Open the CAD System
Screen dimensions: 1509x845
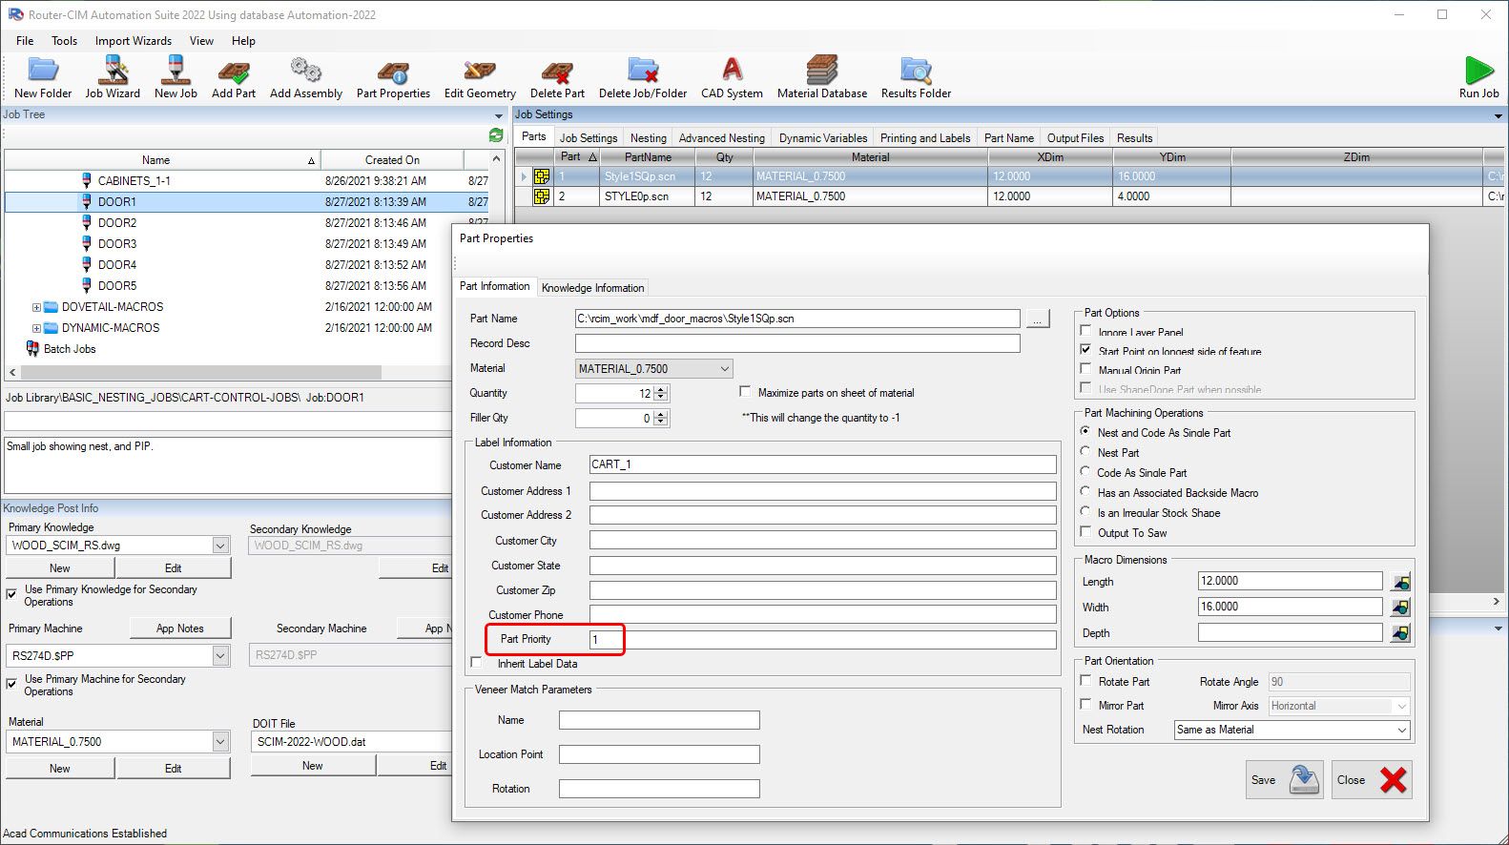[732, 76]
